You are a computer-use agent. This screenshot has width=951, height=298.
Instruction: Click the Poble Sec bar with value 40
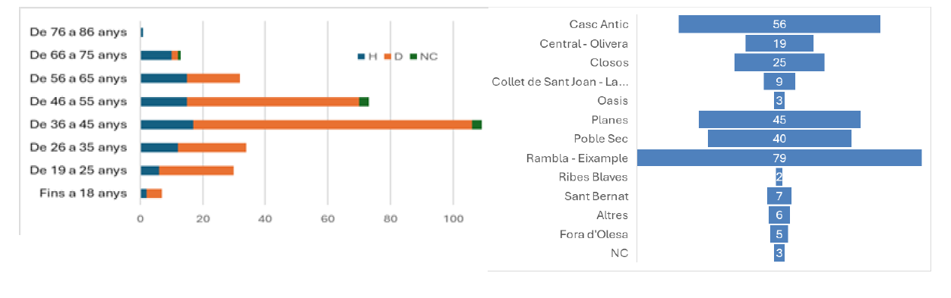(779, 139)
